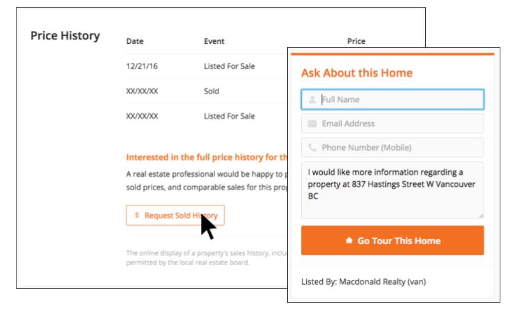Viewport: 508px width, 309px height.
Task: Click the person icon in Full Name field
Action: coord(312,99)
